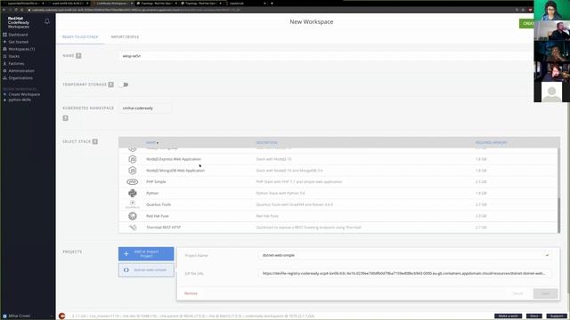Sort stacks by Required Memory column
Image resolution: width=570 pixels, height=320 pixels.
click(x=491, y=142)
